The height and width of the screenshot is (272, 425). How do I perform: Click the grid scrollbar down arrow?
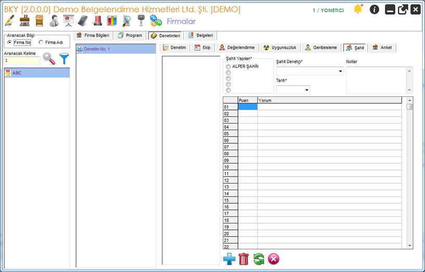(x=409, y=246)
